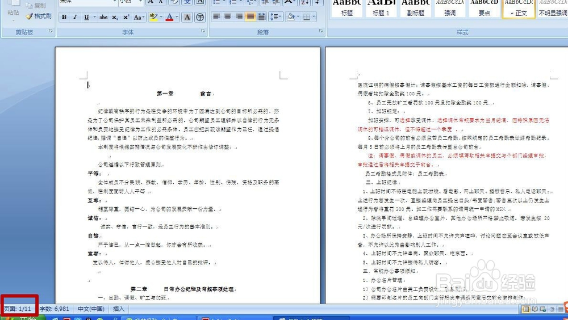568x320 pixels.
Task: Click language indicator 中文(中国)
Action: (x=91, y=309)
